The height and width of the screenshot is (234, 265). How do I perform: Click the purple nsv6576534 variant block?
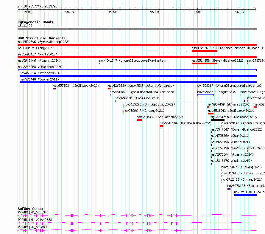(x=54, y=89)
